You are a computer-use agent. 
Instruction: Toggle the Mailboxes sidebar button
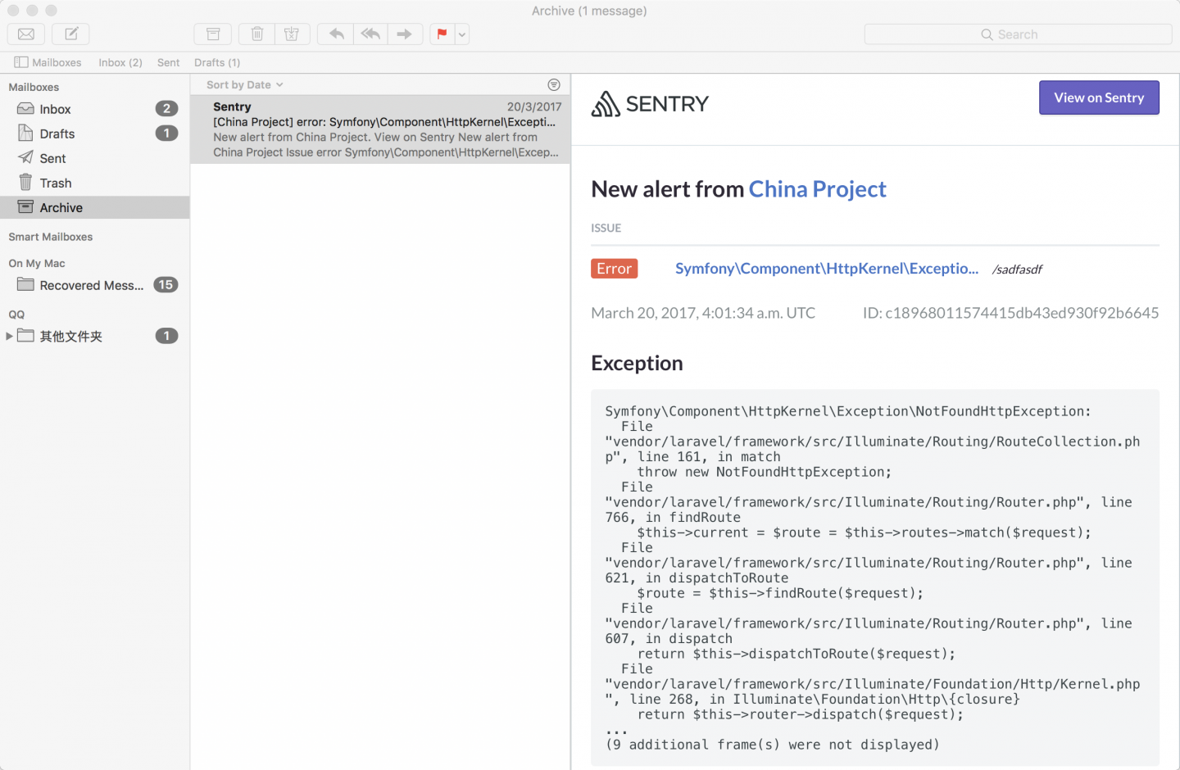[x=48, y=62]
